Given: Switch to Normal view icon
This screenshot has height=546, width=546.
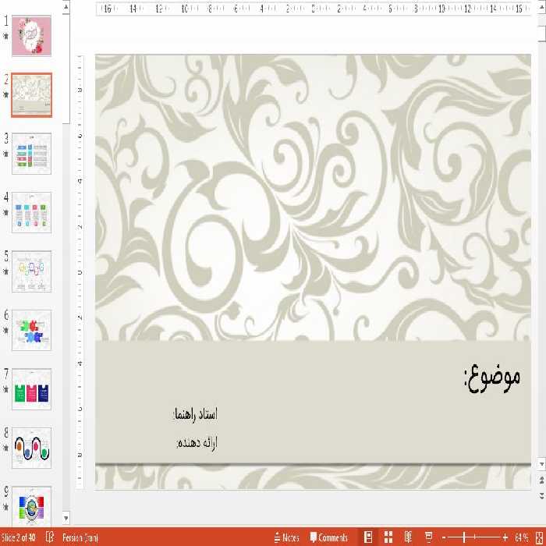Looking at the screenshot, I should point(368,537).
